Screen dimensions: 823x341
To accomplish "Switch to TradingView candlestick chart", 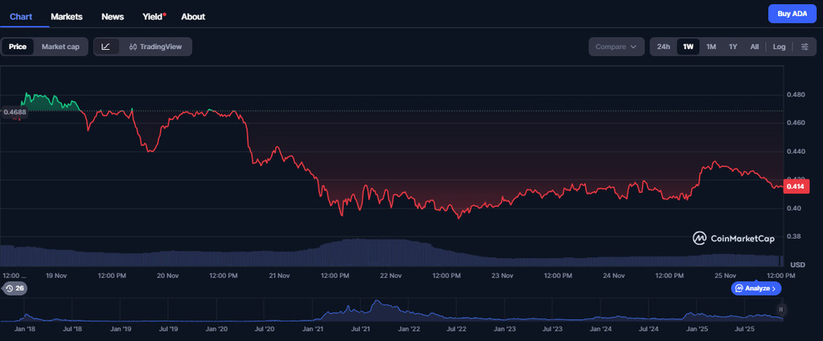I will (155, 47).
